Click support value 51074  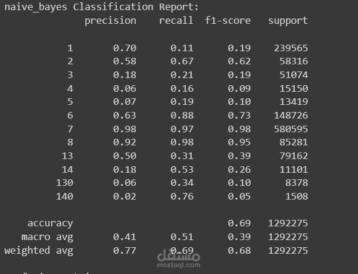(294, 75)
